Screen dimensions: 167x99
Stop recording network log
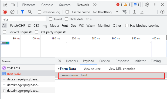(x=5, y=12)
